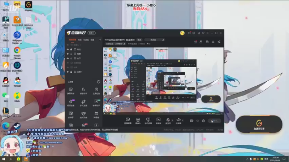Expand the arrow next to microphone

coord(173,120)
